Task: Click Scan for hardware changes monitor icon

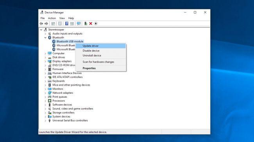Action: (79, 24)
